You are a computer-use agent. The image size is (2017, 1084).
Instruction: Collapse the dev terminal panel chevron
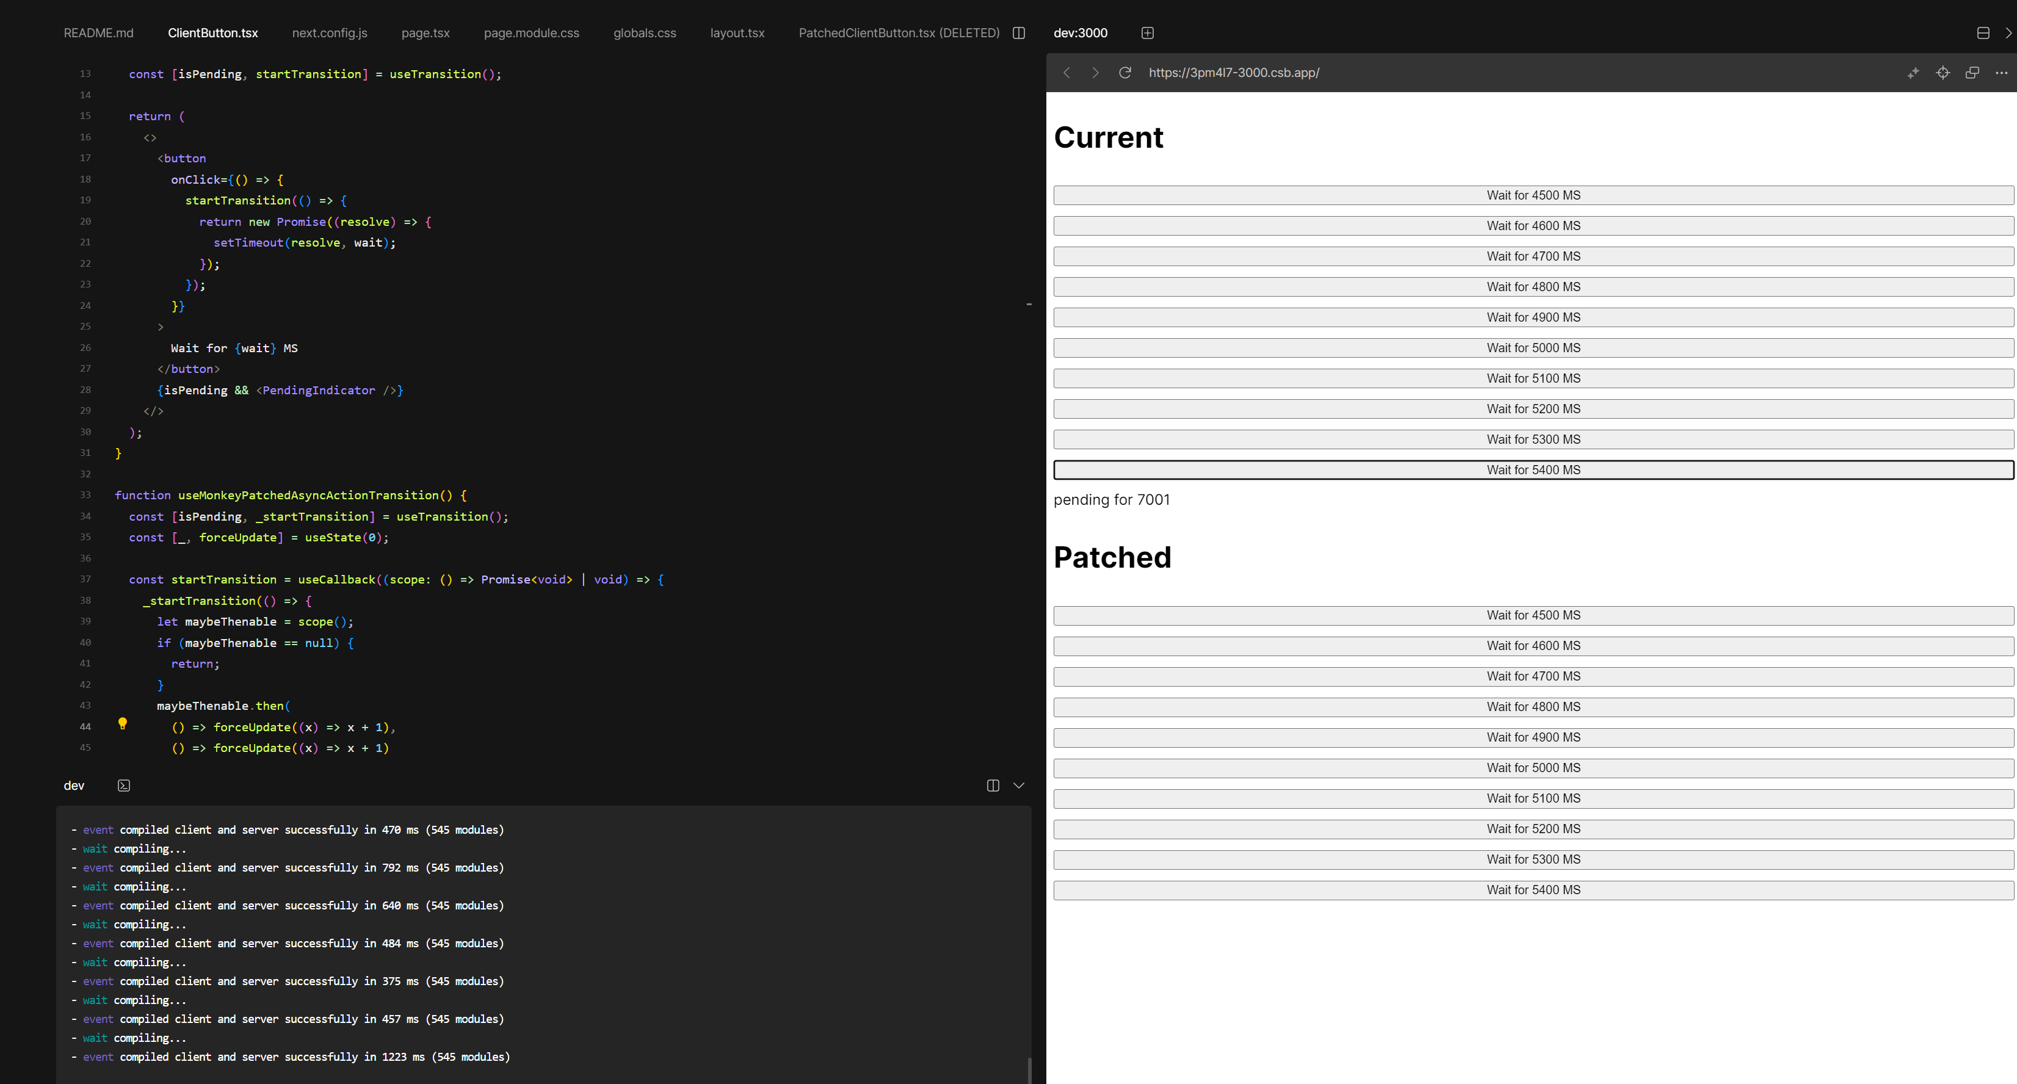1019,785
